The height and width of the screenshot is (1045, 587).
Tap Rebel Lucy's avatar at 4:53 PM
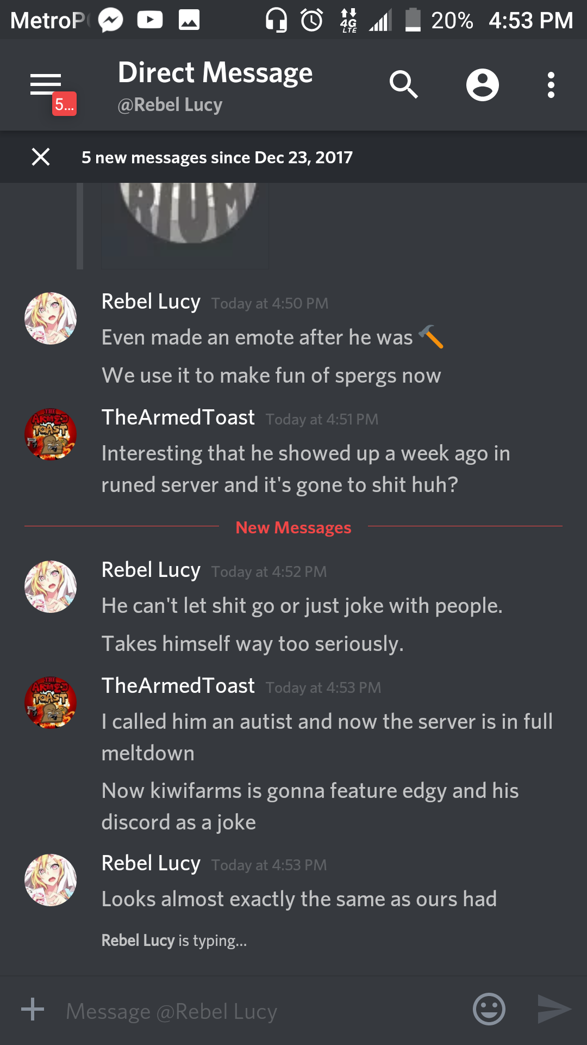(x=51, y=880)
